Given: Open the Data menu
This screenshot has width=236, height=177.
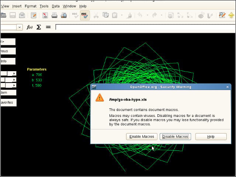Looking at the screenshot, I should pyautogui.click(x=56, y=6).
